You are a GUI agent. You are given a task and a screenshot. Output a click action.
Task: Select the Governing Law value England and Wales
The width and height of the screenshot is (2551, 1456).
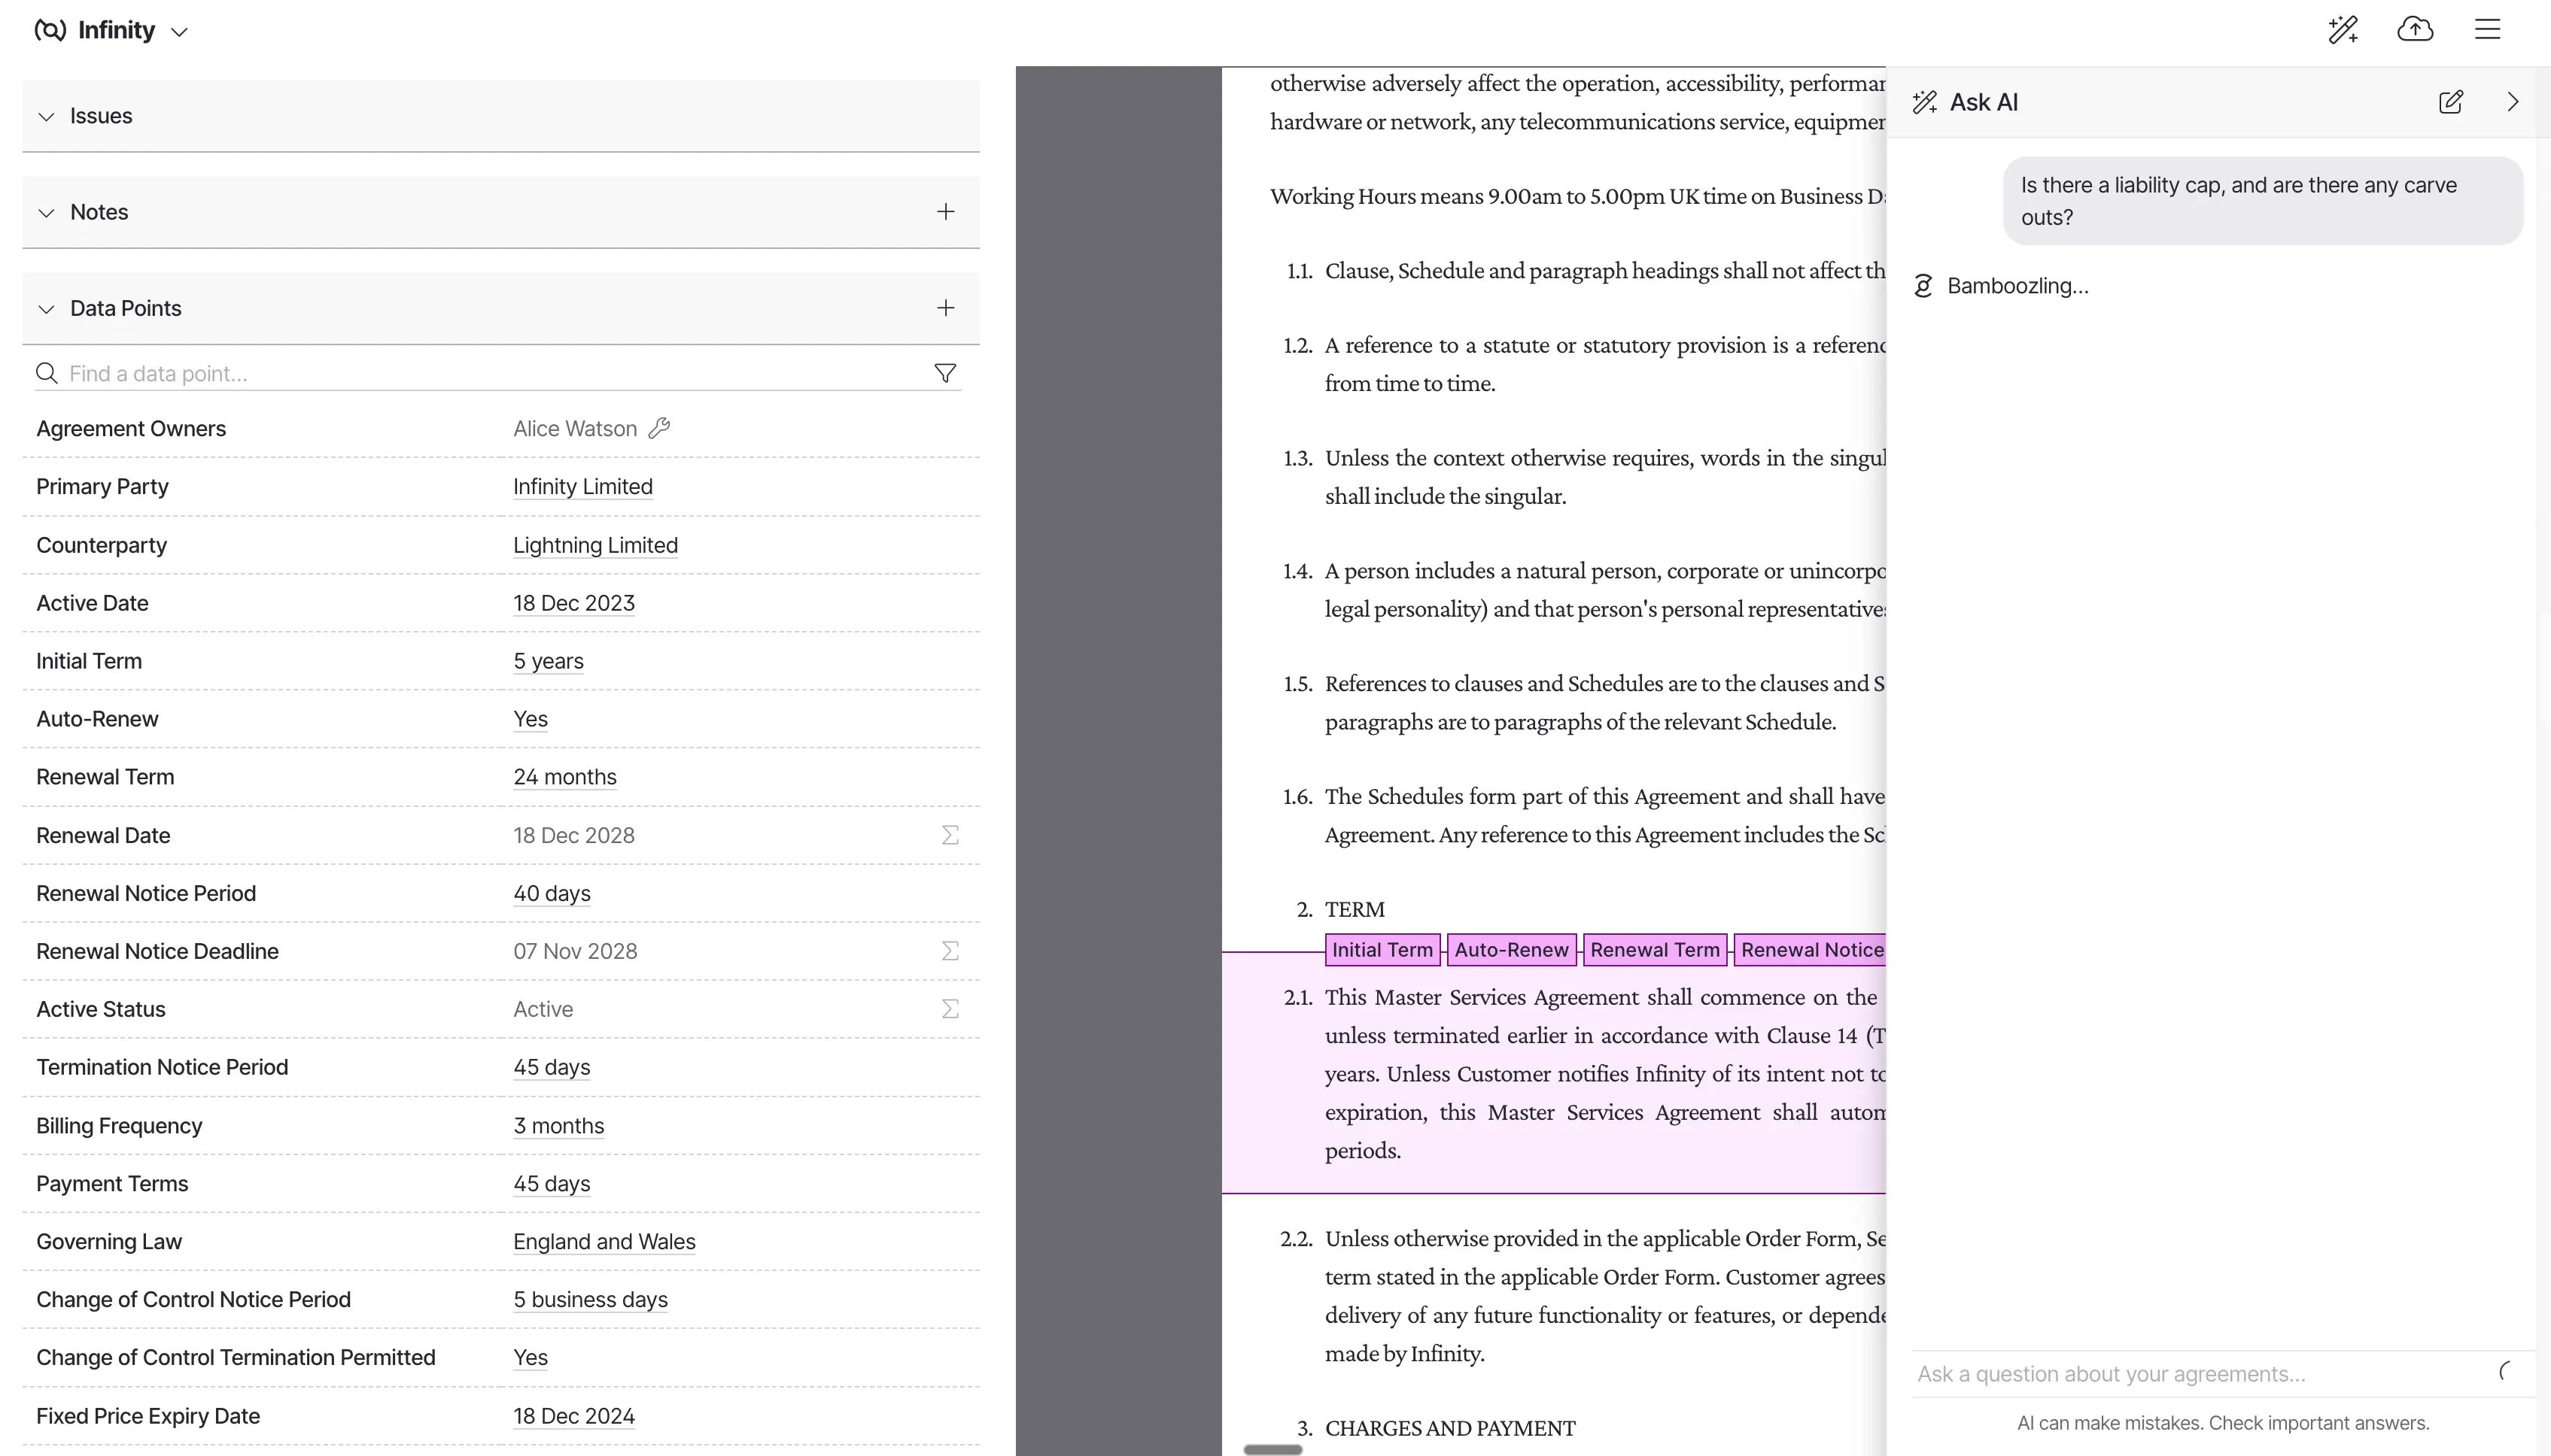tap(604, 1242)
